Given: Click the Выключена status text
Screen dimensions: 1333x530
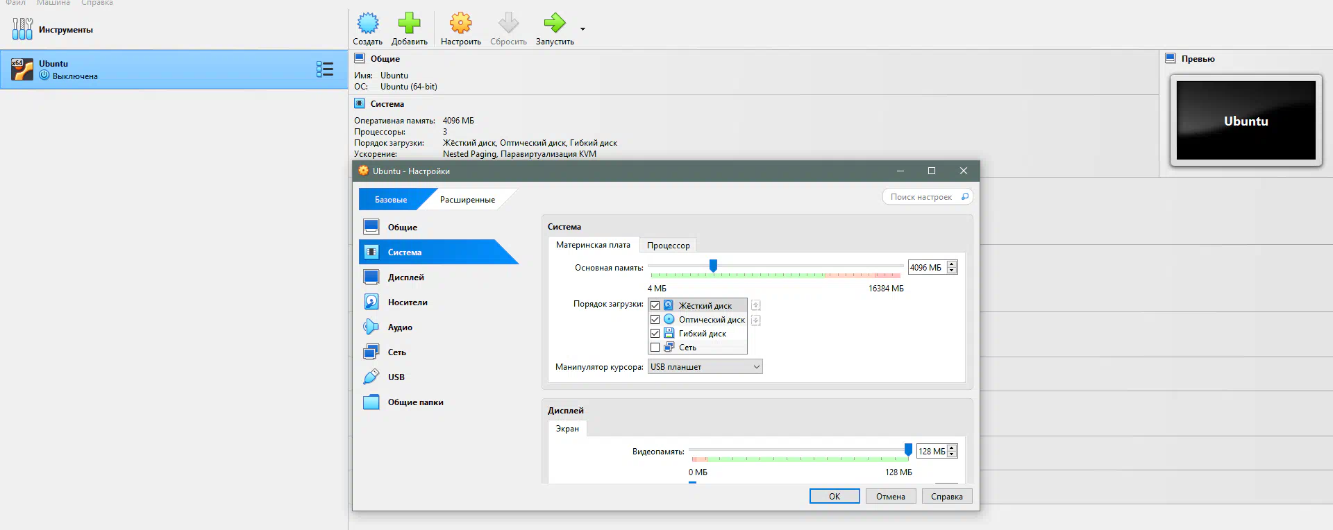Looking at the screenshot, I should pos(75,76).
